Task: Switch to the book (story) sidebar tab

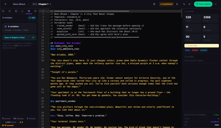Action: pyautogui.click(x=3, y=11)
